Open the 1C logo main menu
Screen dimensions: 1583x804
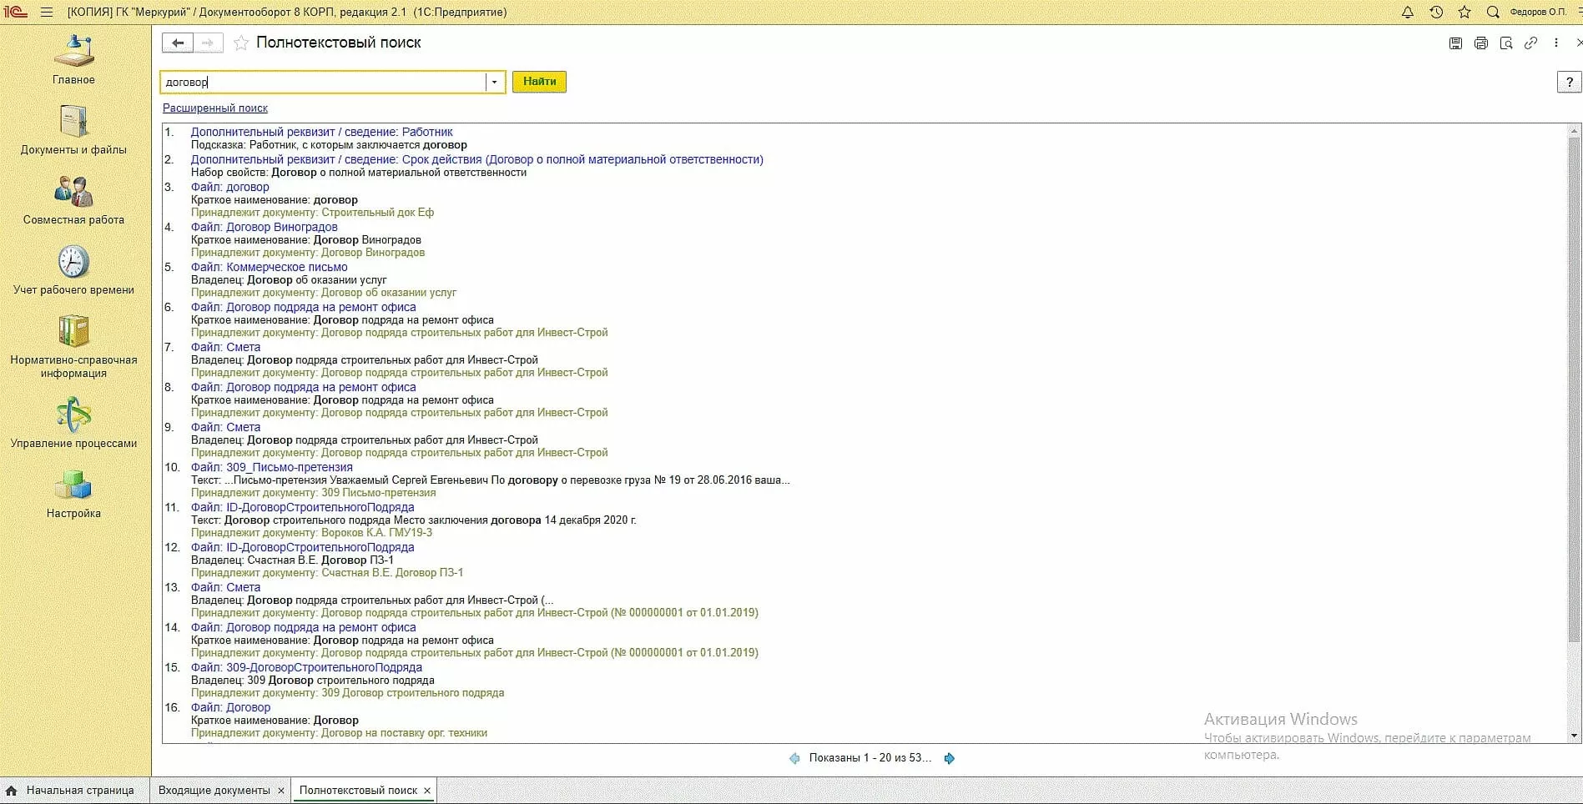pos(16,13)
